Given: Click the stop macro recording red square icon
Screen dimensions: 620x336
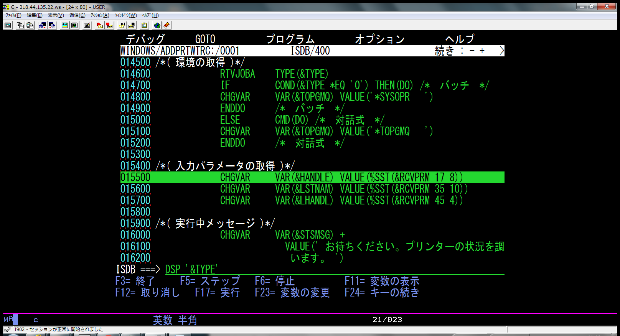Looking at the screenshot, I should pyautogui.click(x=110, y=25).
